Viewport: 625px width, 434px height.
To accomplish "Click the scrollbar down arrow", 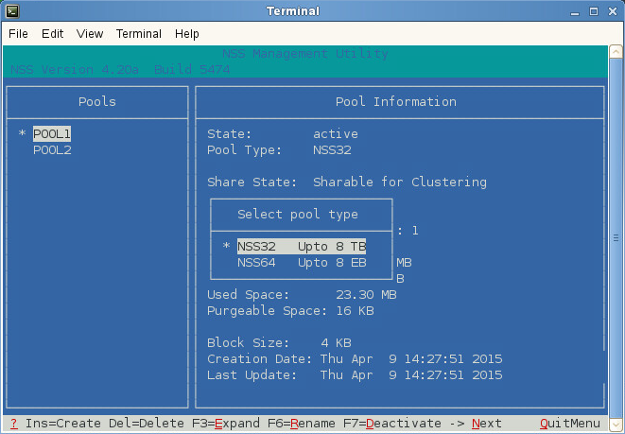I will [616, 424].
